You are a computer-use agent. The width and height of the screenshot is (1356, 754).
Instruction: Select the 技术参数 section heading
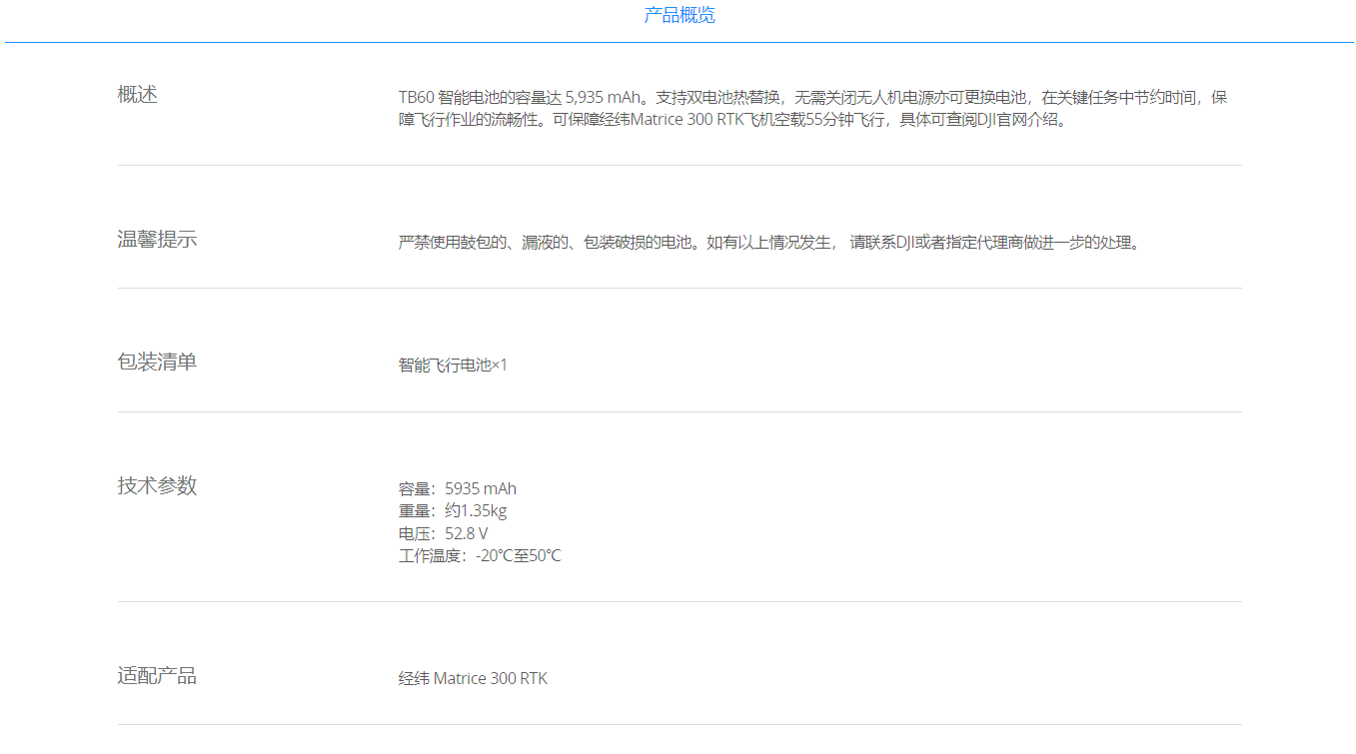(x=157, y=485)
